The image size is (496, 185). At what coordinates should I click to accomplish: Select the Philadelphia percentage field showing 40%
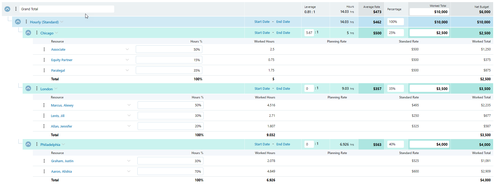pos(395,144)
